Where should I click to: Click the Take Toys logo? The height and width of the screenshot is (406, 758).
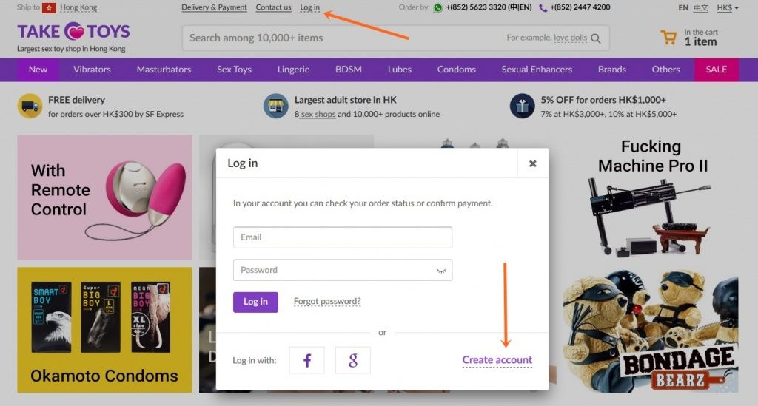pos(73,32)
